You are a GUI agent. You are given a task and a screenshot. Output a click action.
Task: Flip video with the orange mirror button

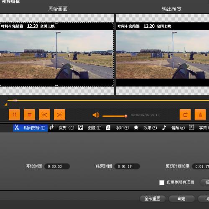(200, 115)
